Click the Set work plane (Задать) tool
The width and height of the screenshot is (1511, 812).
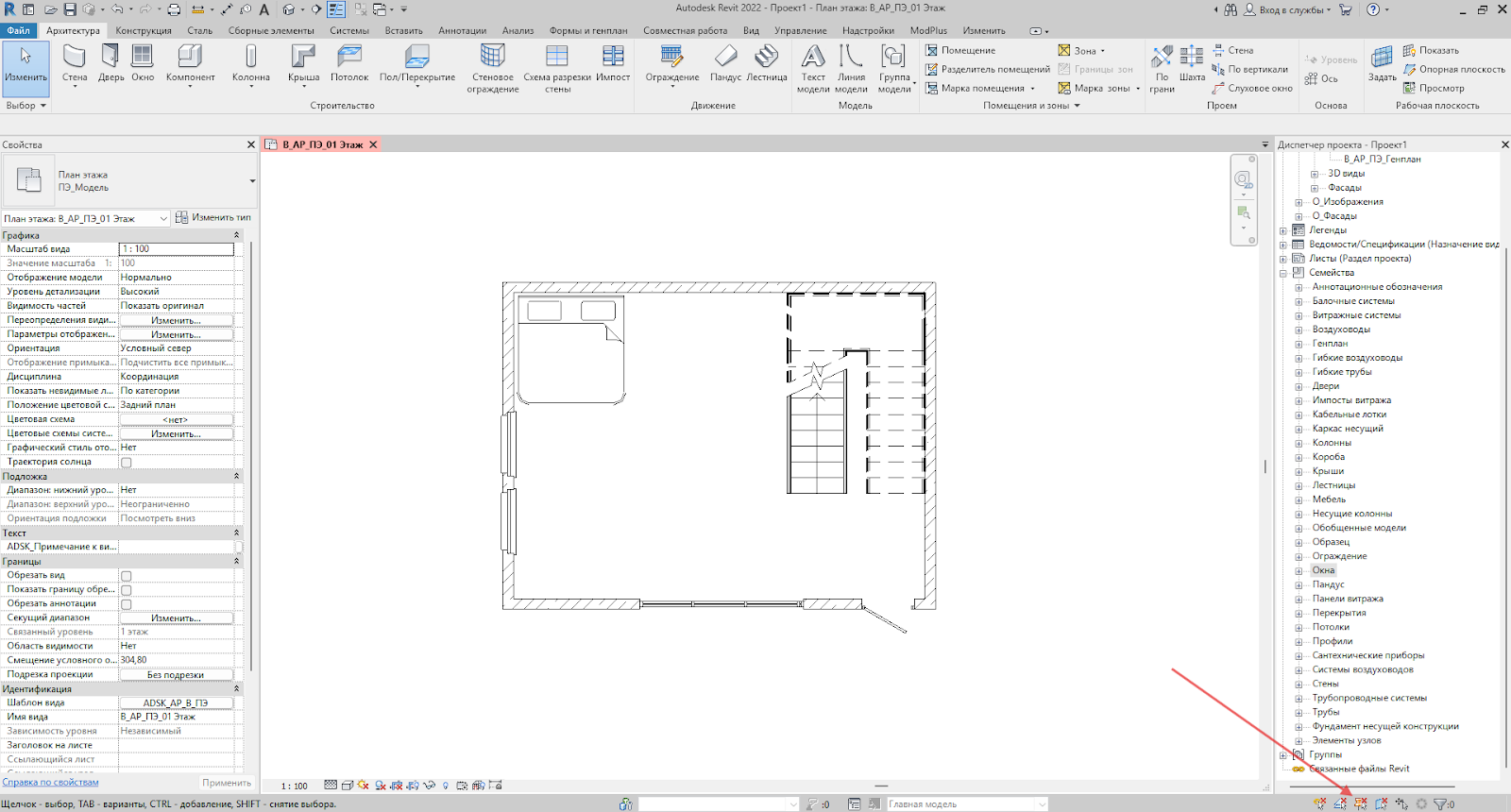click(x=1383, y=64)
